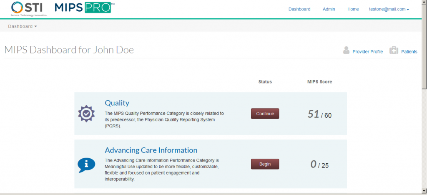
Task: Expand the Dashboard breadcrumb dropdown
Action: point(23,26)
